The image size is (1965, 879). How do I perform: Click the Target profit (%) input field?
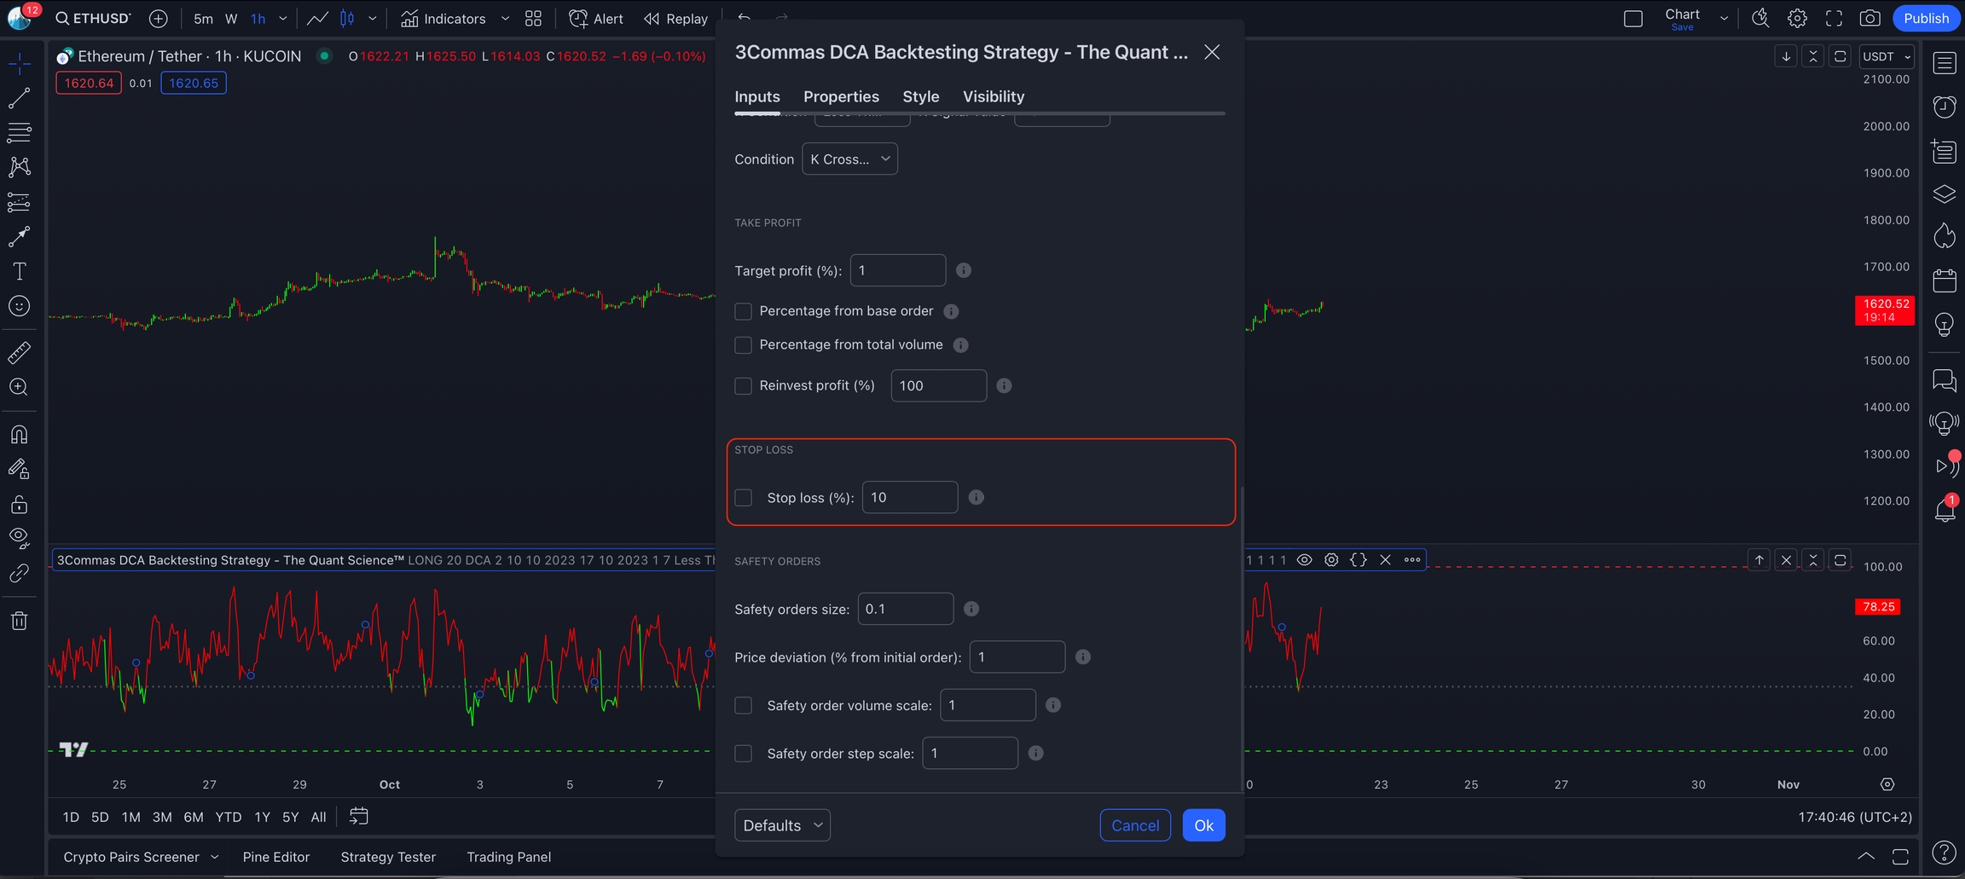point(897,270)
